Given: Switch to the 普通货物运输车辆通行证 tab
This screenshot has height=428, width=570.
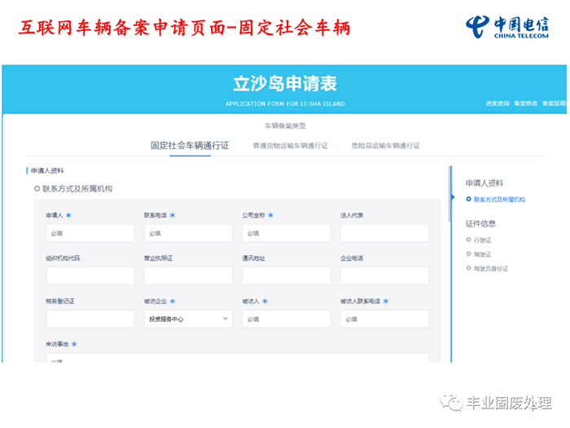Looking at the screenshot, I should (x=290, y=146).
